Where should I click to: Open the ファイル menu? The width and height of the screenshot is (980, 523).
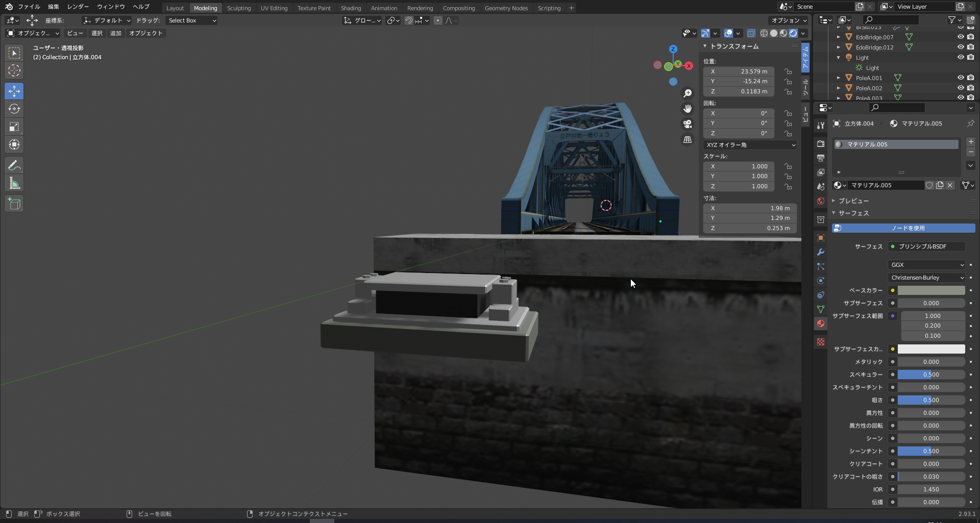[29, 7]
